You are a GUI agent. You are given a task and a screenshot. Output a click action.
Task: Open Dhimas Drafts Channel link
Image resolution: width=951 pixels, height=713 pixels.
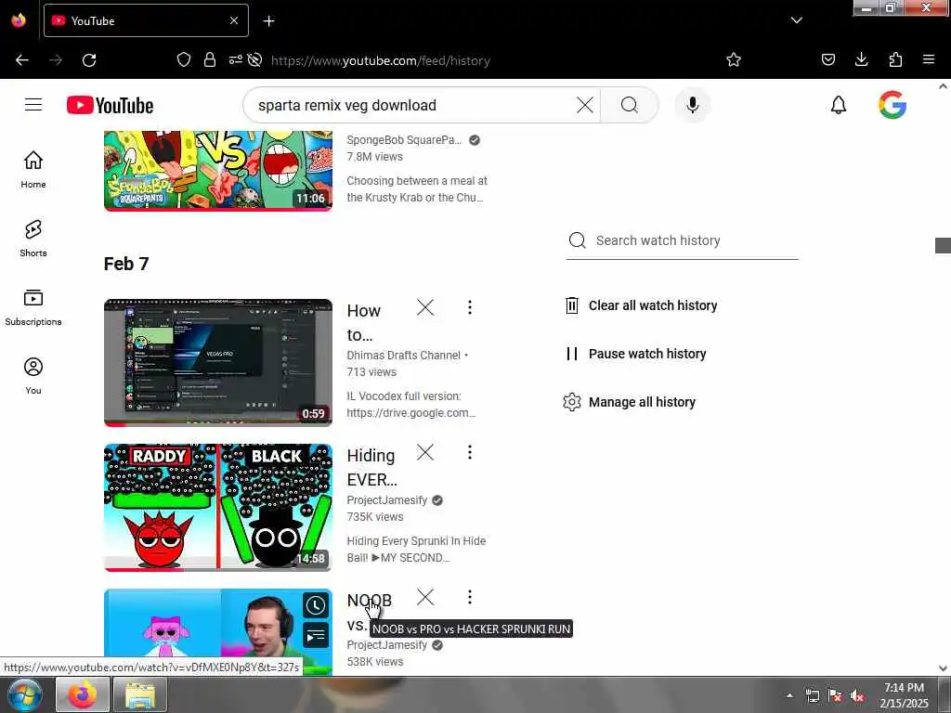(403, 356)
